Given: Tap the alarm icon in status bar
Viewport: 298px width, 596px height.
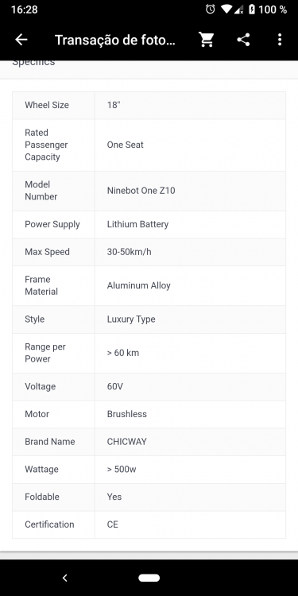Looking at the screenshot, I should (211, 10).
